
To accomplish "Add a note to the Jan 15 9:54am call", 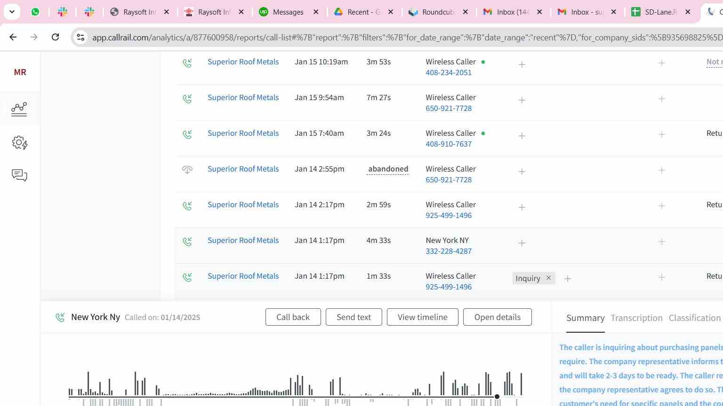I will (x=661, y=99).
